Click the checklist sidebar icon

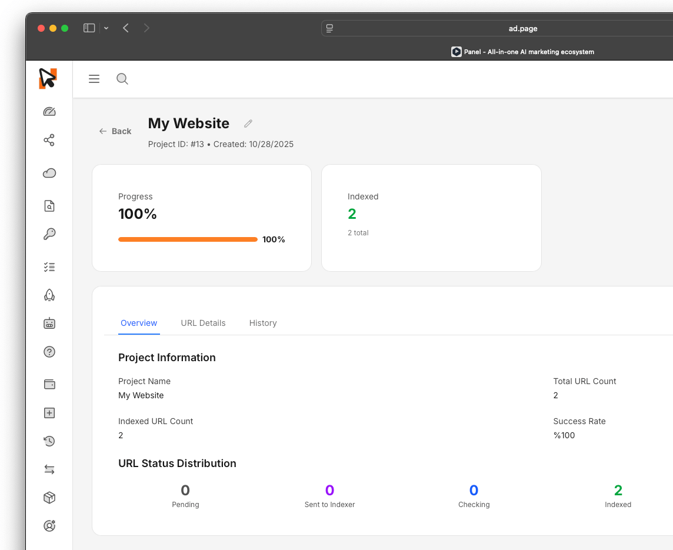point(49,267)
